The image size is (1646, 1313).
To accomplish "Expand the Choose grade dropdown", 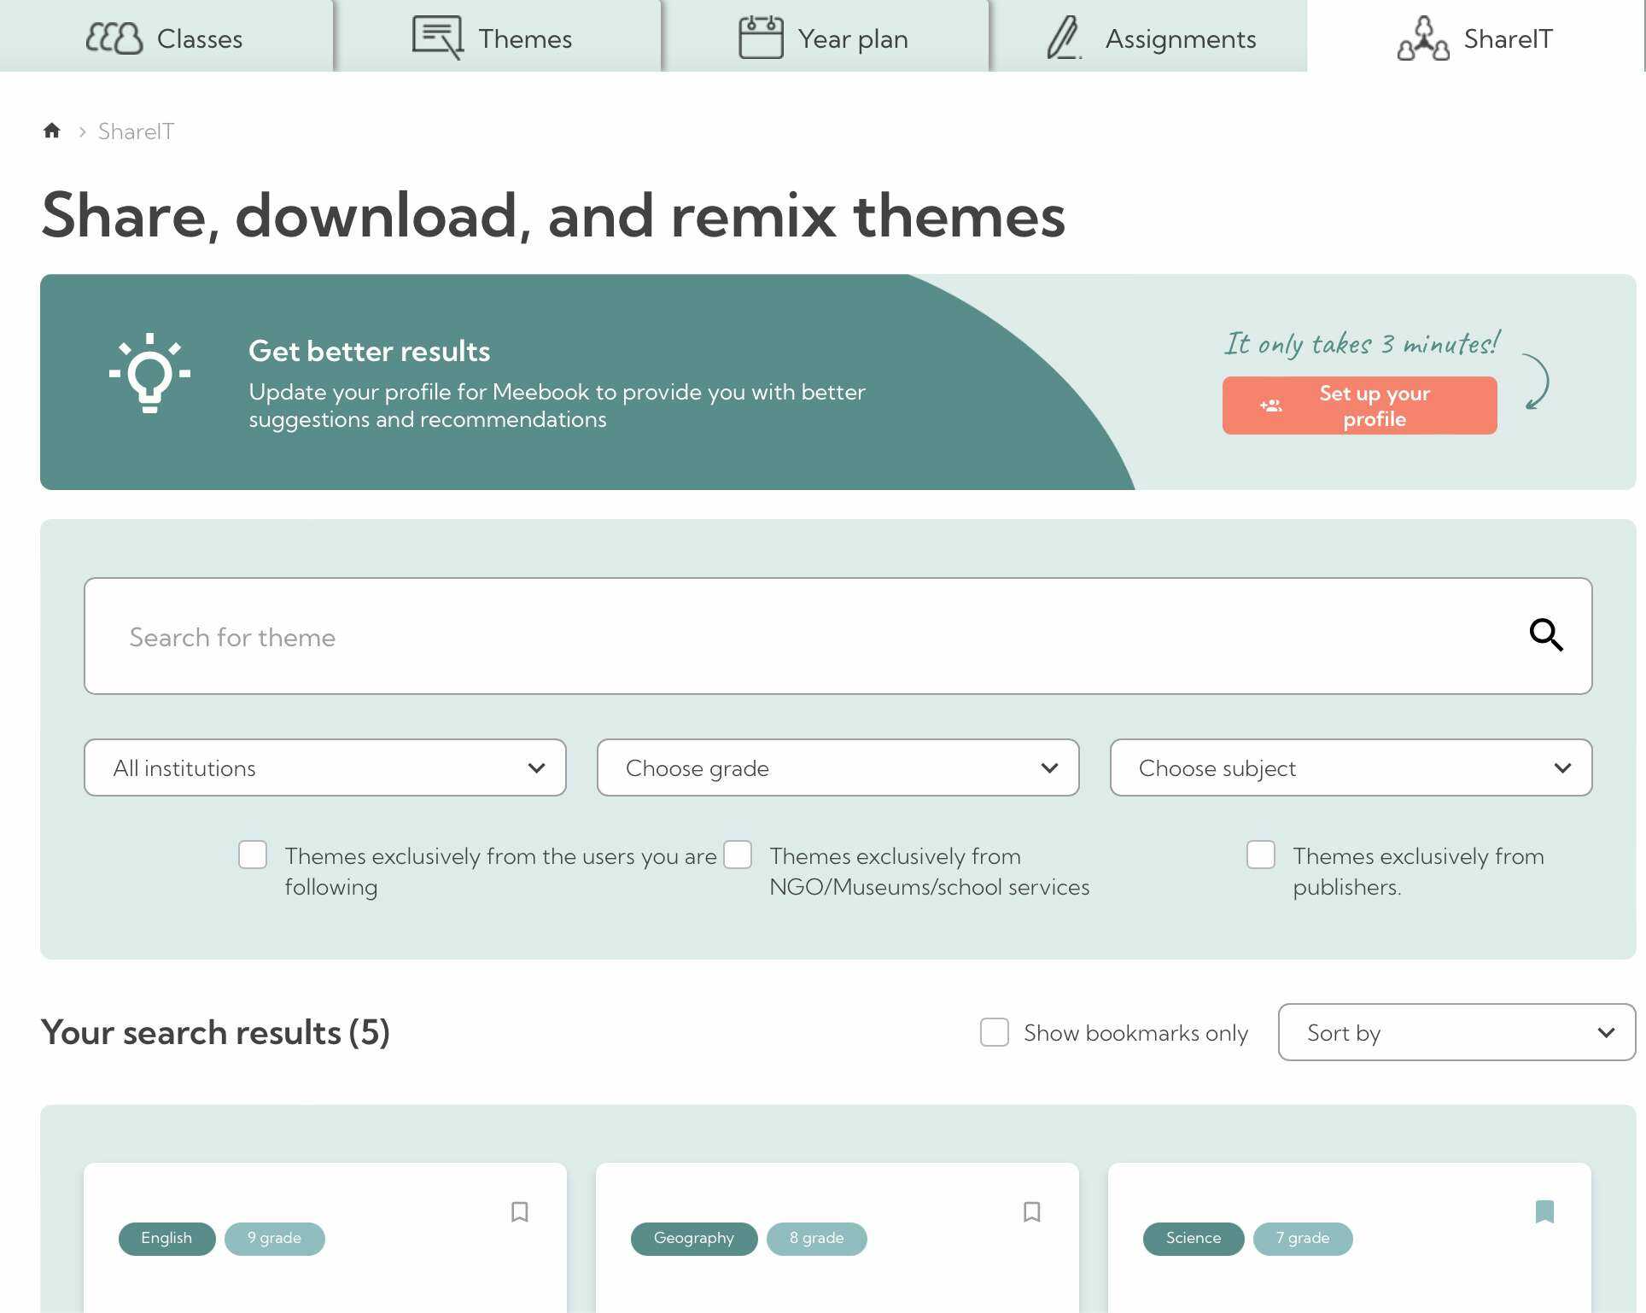I will pos(838,767).
